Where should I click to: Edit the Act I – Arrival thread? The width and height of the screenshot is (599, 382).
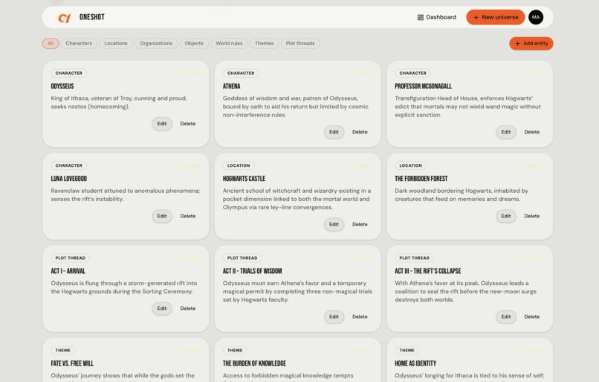coord(162,309)
